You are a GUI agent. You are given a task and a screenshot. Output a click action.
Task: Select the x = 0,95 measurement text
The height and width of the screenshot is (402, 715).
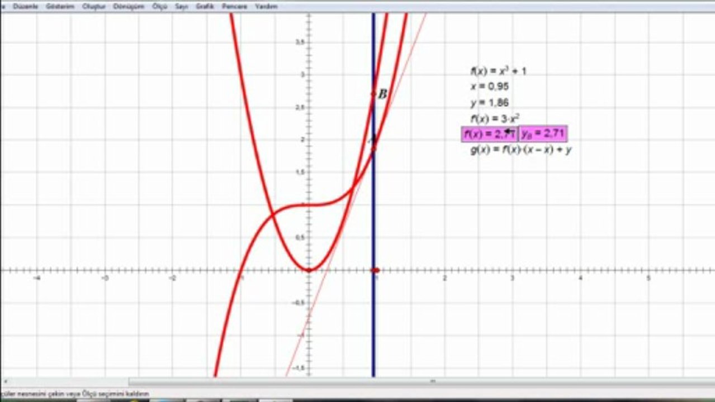[x=489, y=87]
